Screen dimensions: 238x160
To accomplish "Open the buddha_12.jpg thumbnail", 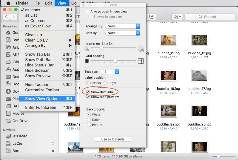I will pyautogui.click(x=200, y=40).
